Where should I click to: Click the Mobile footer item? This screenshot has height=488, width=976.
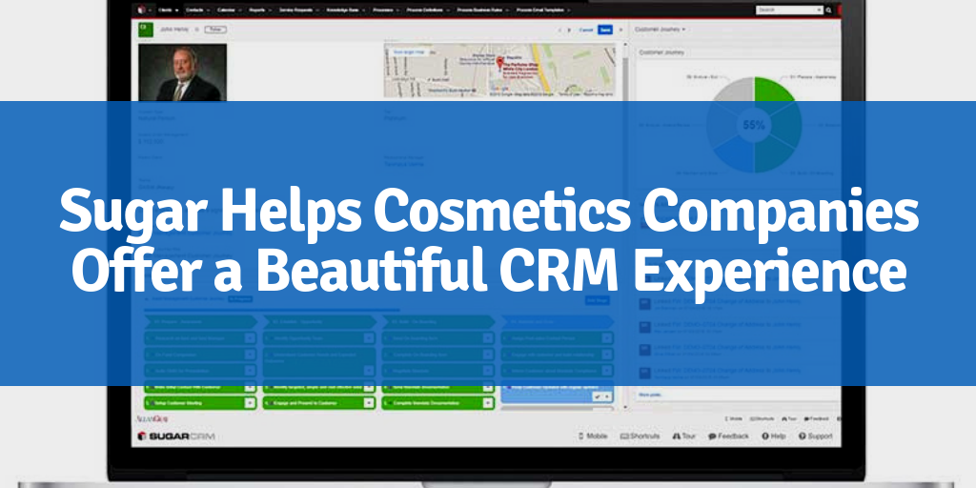[x=593, y=437]
